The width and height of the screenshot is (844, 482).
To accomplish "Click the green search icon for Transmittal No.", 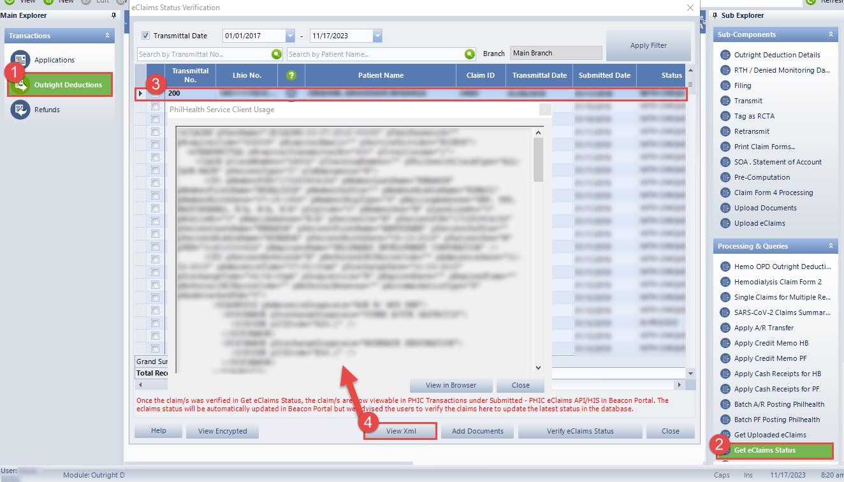I will coord(277,54).
